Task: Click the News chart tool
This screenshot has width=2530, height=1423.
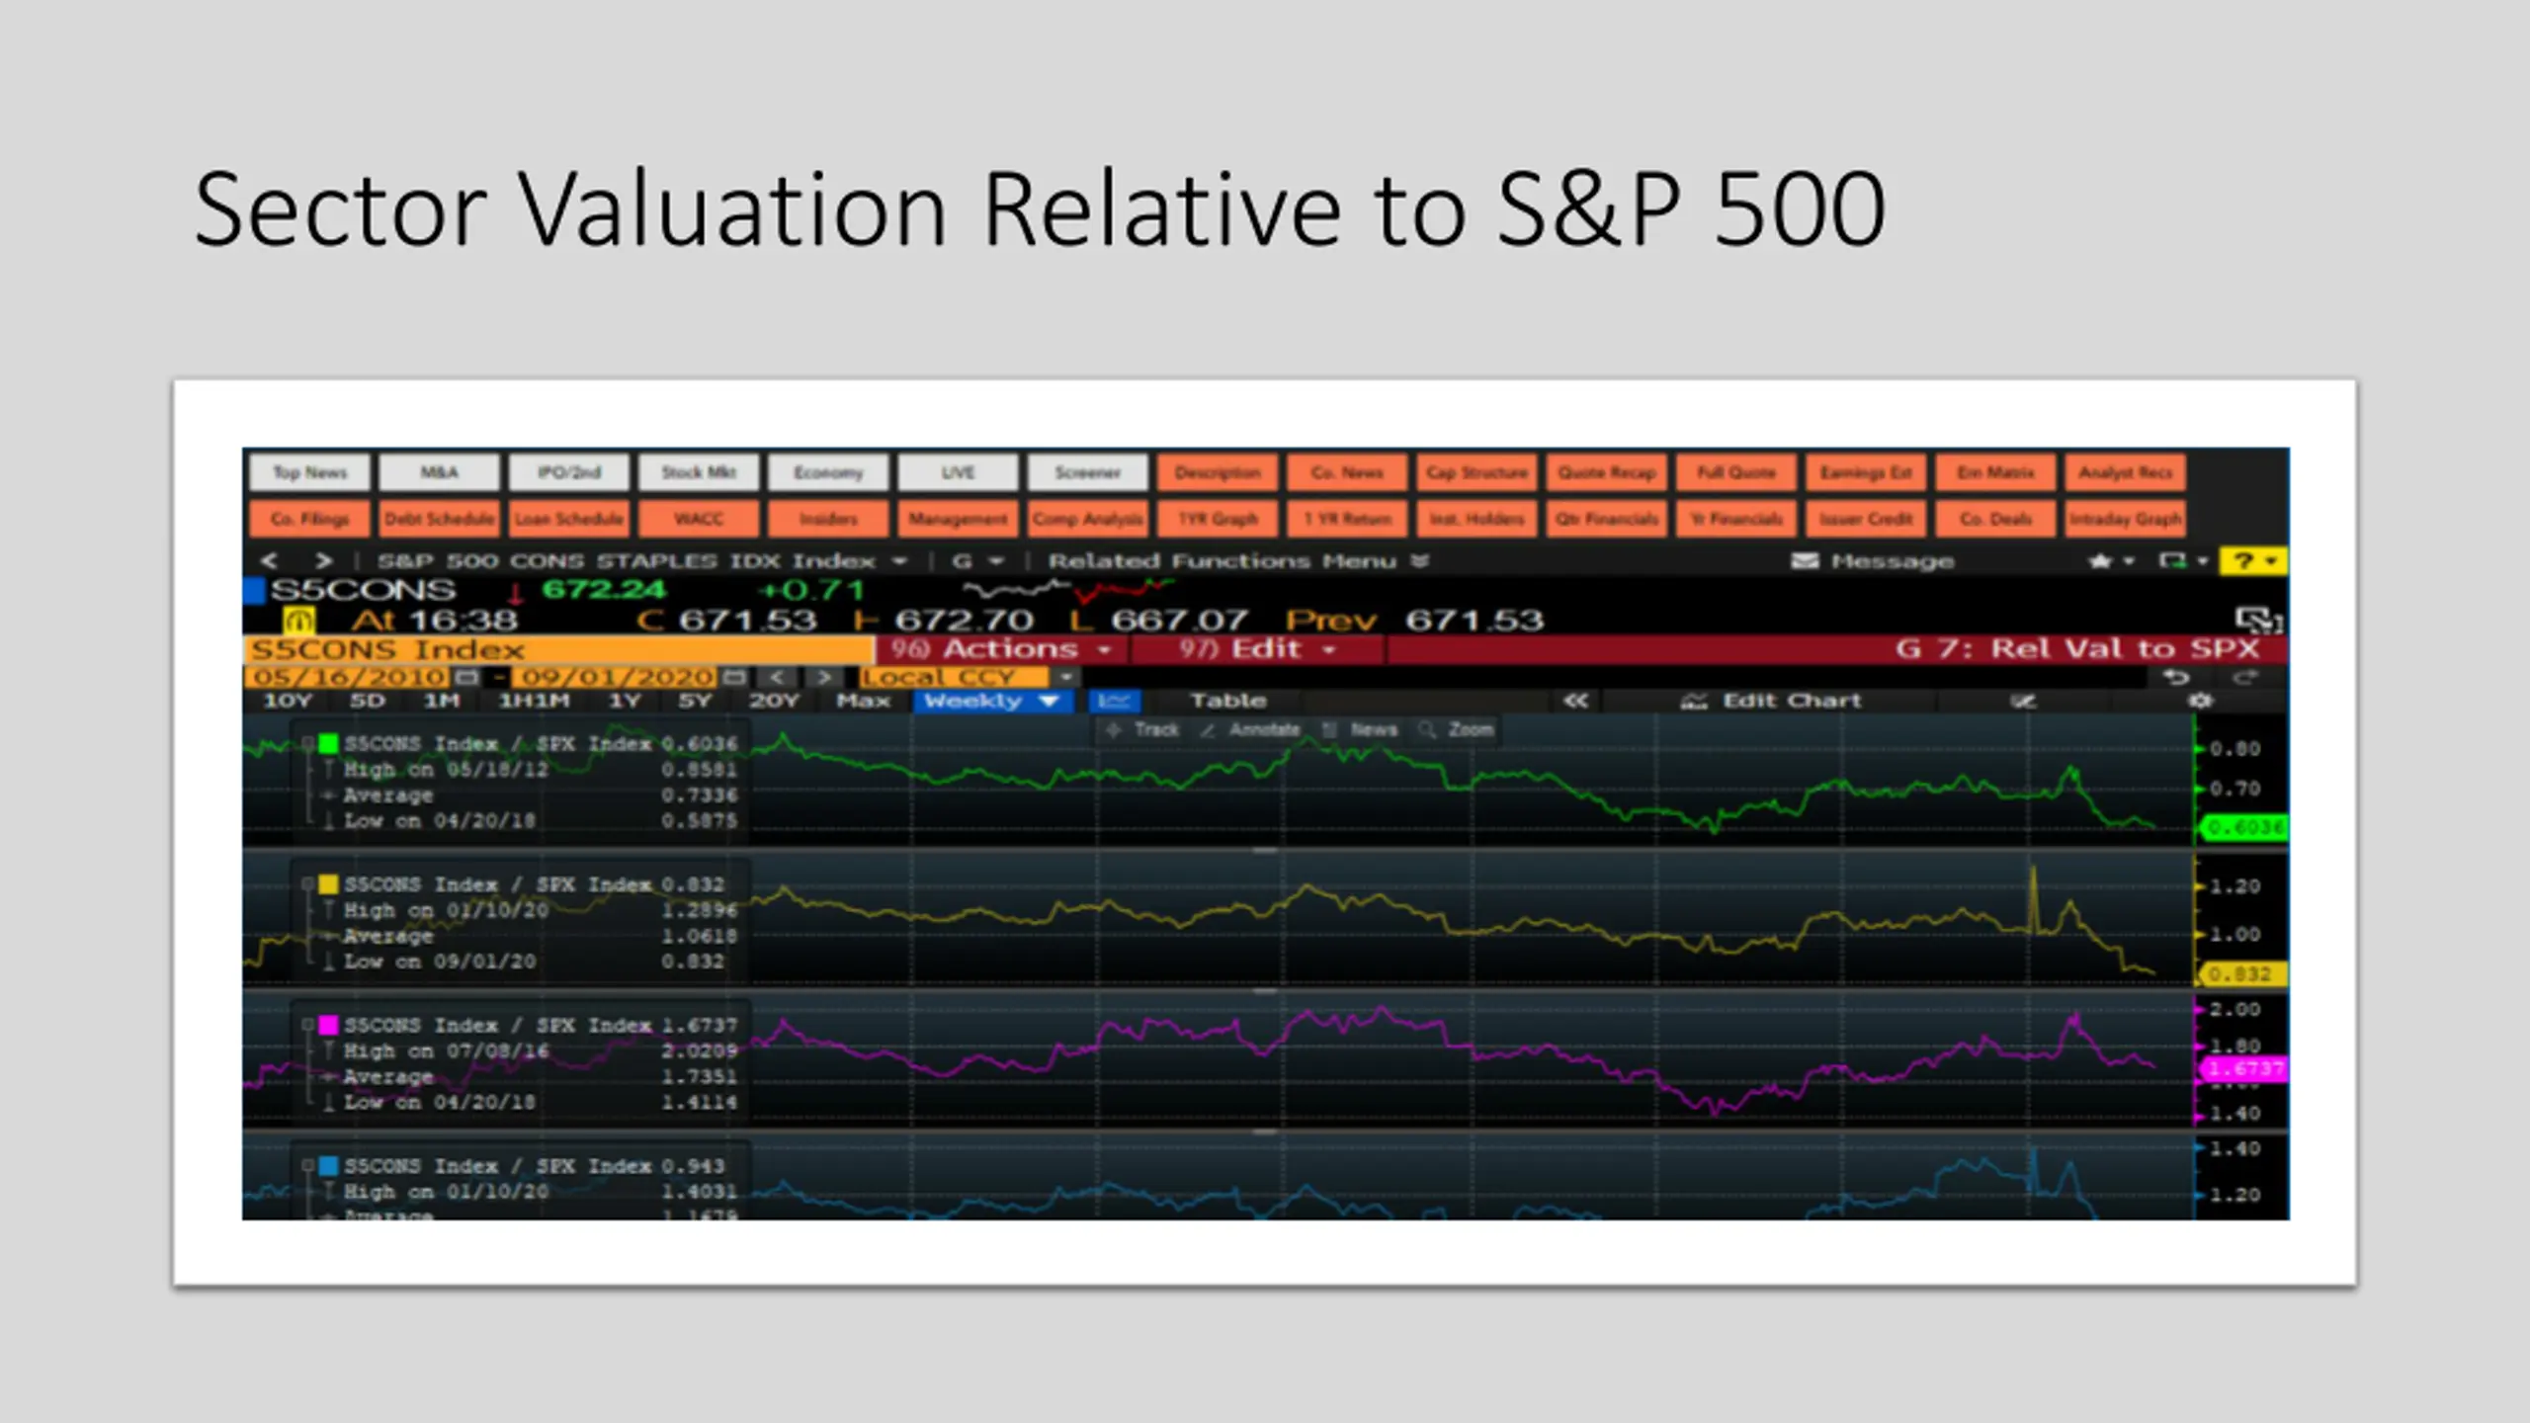Action: coord(1360,729)
